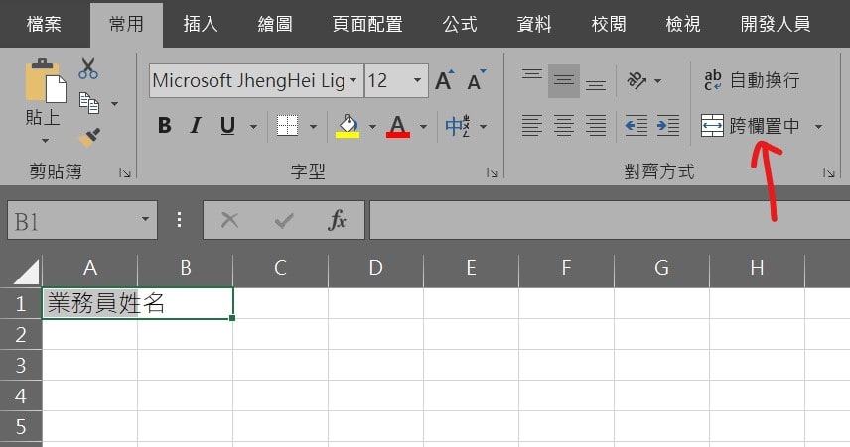Screen dimensions: 850x447
Task: Open the 跨欄置中 dropdown arrow
Action: (x=818, y=127)
